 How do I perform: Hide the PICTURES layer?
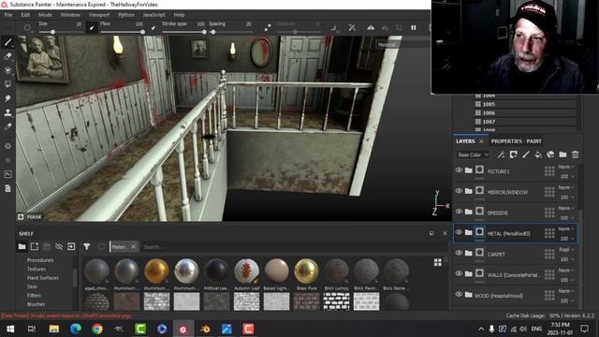click(459, 170)
